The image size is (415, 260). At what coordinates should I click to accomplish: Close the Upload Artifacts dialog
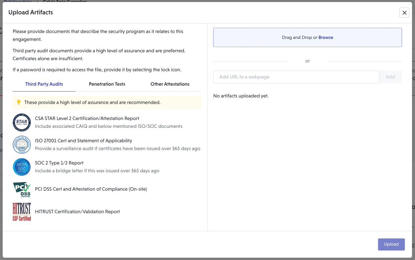click(x=405, y=13)
